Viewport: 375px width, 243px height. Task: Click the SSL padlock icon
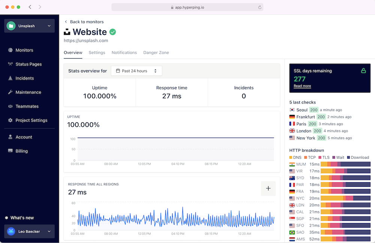pos(363,70)
